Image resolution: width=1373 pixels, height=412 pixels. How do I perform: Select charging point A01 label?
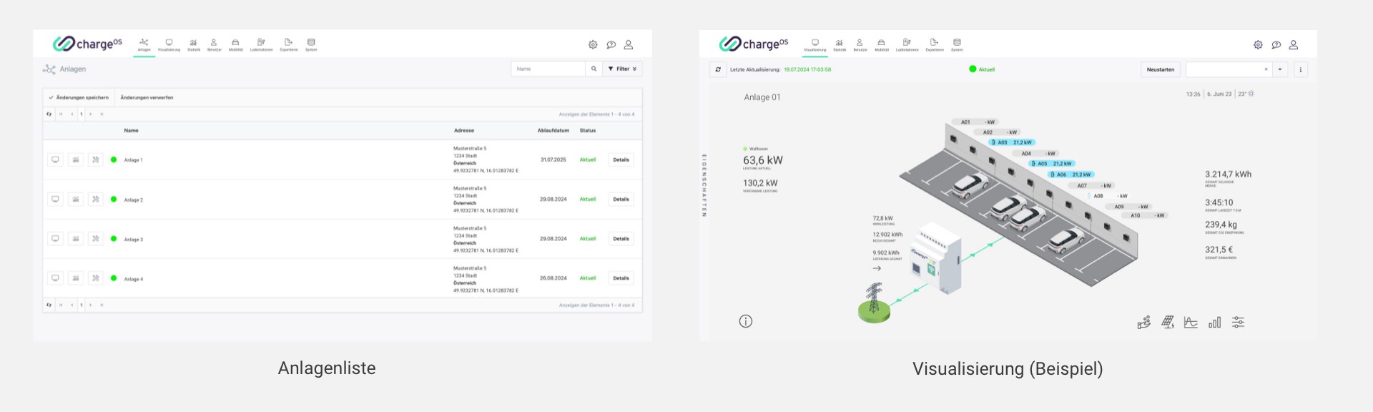(974, 122)
